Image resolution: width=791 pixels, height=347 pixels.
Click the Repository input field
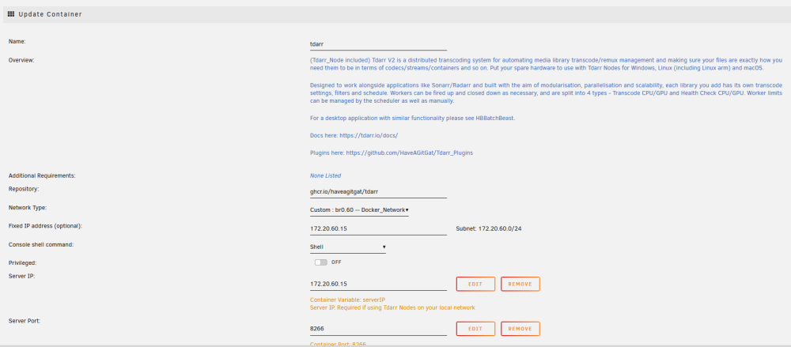click(378, 191)
